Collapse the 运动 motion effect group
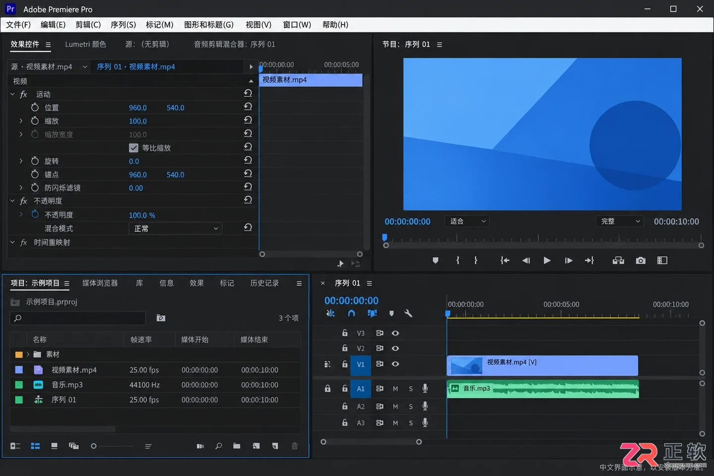714x476 pixels. (12, 94)
